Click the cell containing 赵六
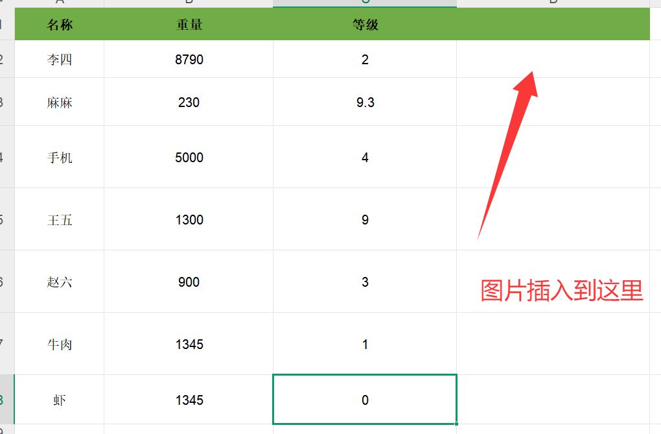 point(60,282)
